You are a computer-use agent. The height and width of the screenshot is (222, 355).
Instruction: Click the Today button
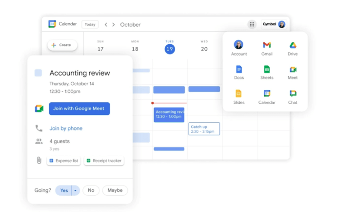90,24
